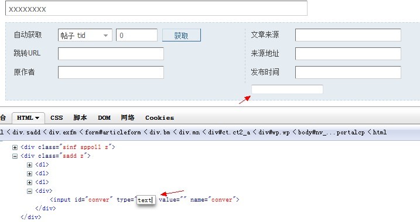Screen dimensions: 420x222
Task: Focus the 原作者 input field
Action: [111, 72]
